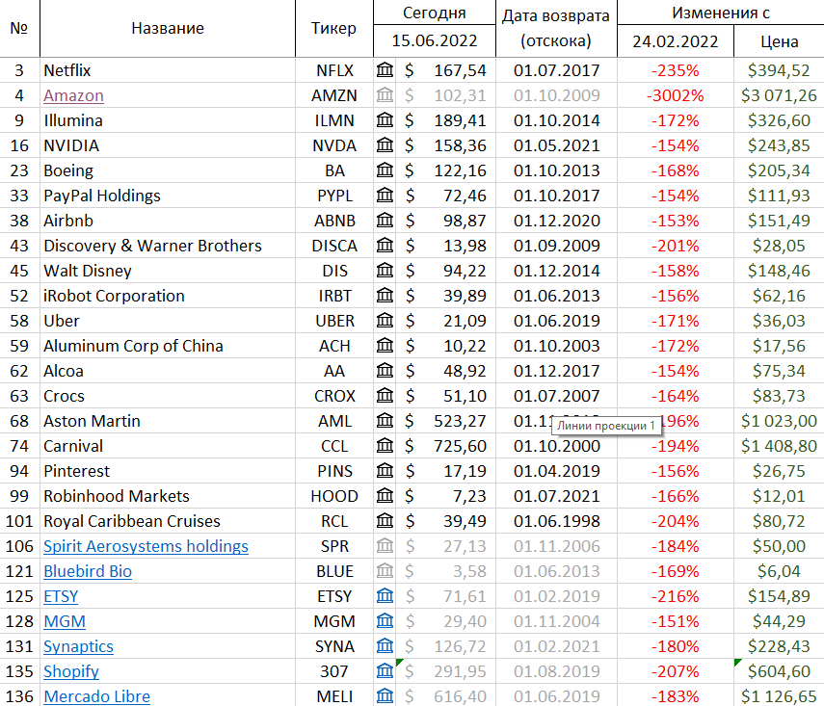Click the blue bank icon in the MGM row
This screenshot has height=706, width=824.
click(x=385, y=621)
